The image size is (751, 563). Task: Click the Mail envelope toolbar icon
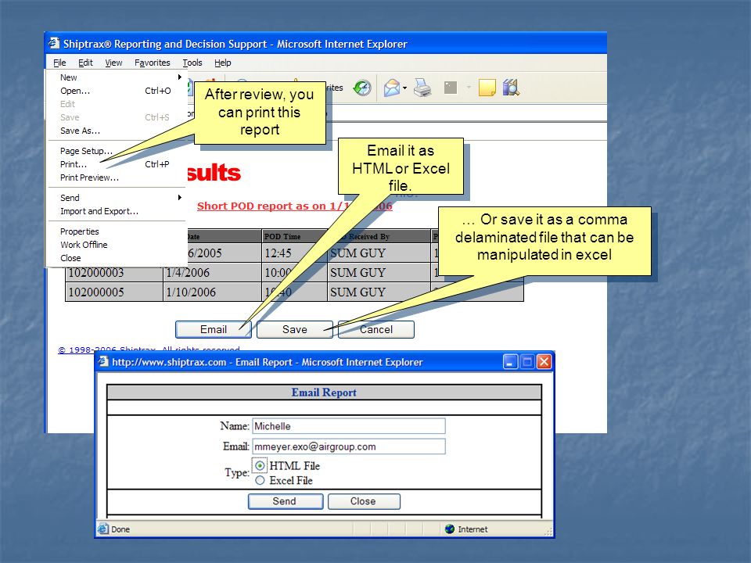coord(392,88)
